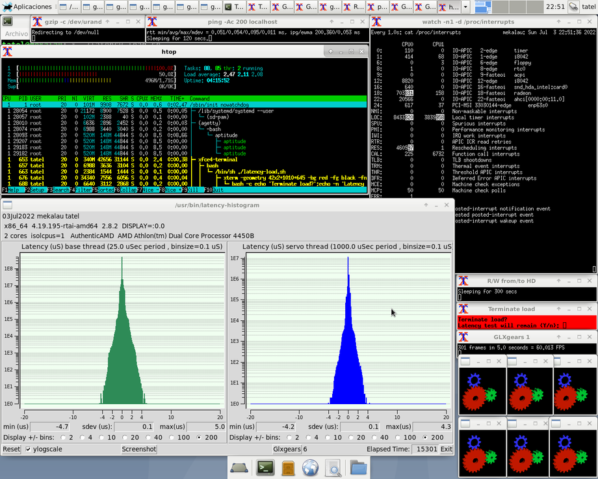Image resolution: width=598 pixels, height=479 pixels.
Task: Click the blue monitor icon near the clock
Action: coord(482,7)
